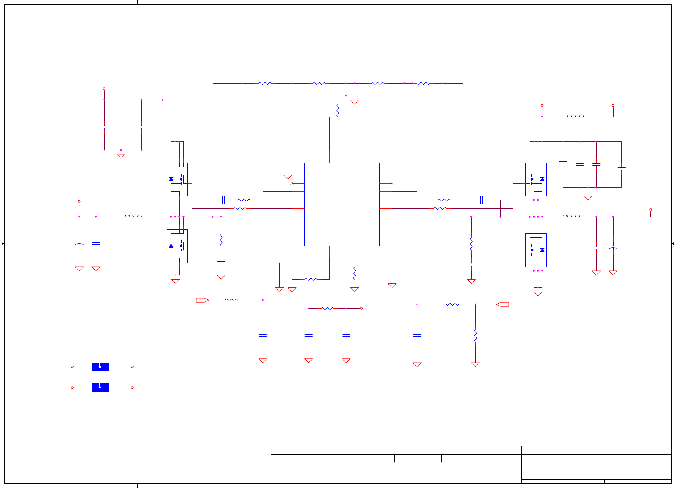Image resolution: width=676 pixels, height=488 pixels.
Task: Select the output inductor right of the right MOSFETs
Action: coord(571,216)
